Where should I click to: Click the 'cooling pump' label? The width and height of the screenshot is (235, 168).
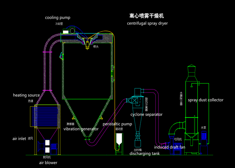(x=58, y=17)
